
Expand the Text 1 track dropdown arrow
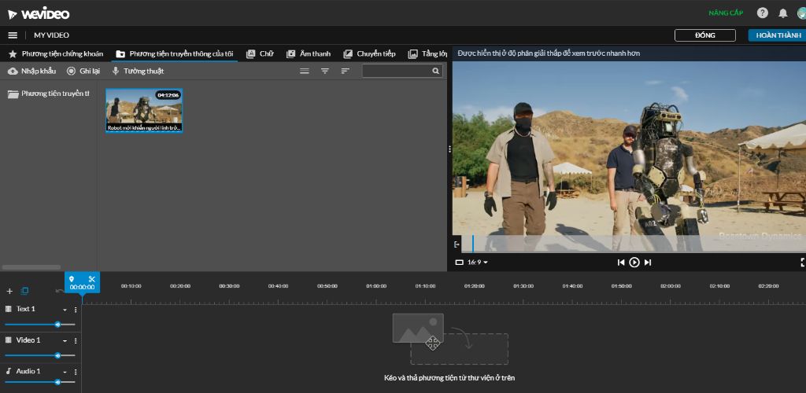(x=65, y=310)
